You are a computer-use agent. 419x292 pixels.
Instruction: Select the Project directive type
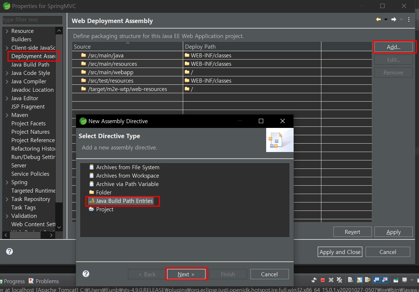click(101, 209)
